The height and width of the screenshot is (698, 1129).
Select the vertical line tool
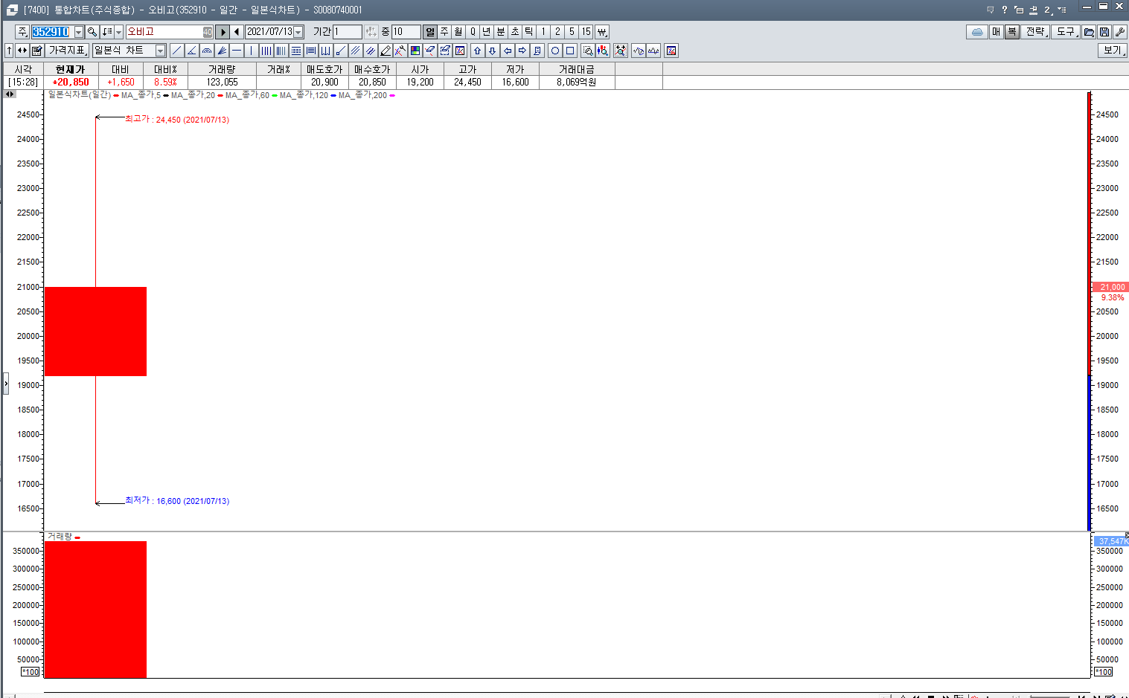point(251,51)
